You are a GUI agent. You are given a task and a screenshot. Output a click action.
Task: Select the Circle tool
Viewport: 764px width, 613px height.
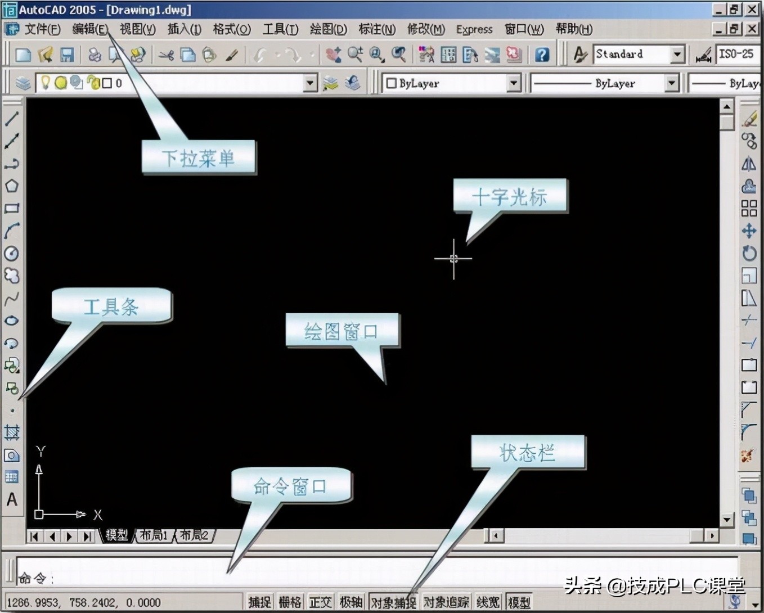pyautogui.click(x=11, y=253)
